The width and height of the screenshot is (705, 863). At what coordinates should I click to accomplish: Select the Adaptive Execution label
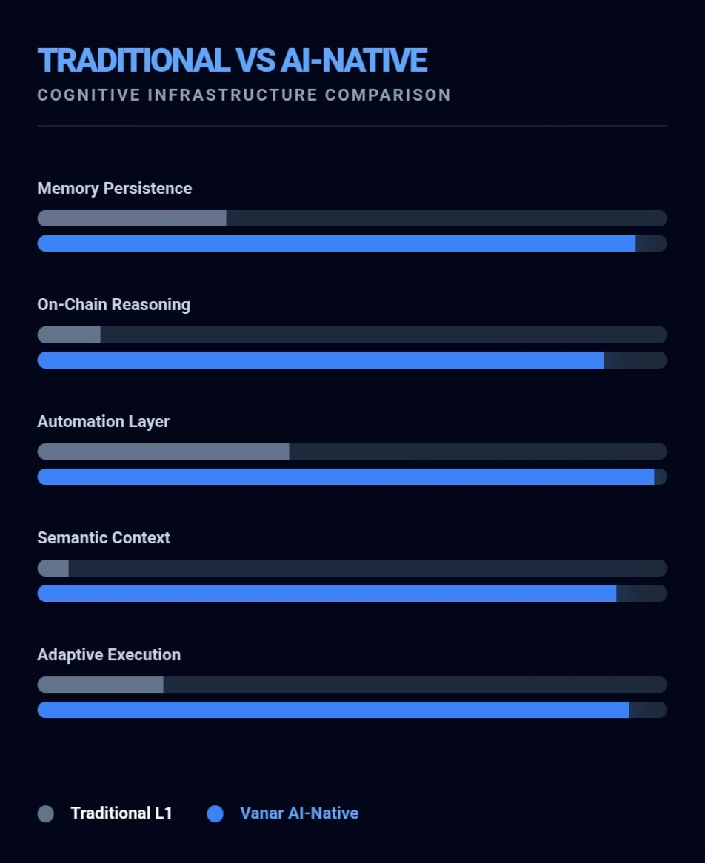[x=109, y=655]
